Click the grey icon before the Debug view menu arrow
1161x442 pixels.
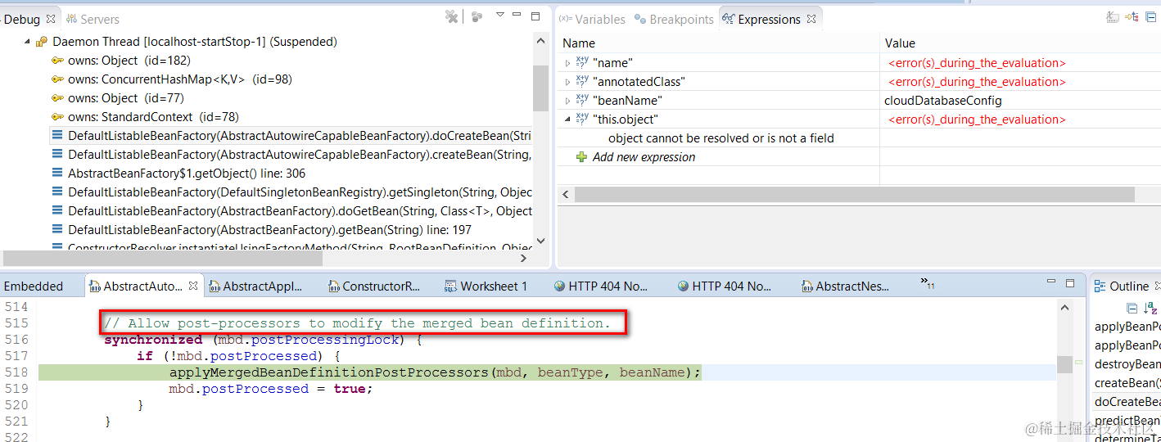click(x=477, y=16)
